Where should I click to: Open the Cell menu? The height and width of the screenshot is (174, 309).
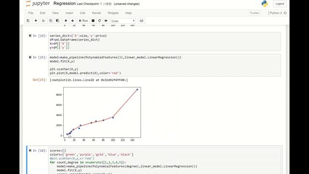click(x=83, y=13)
